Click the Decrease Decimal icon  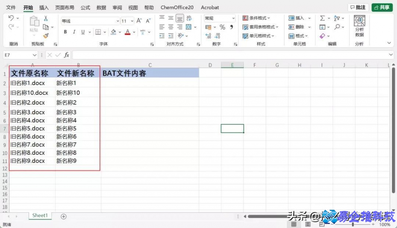click(217, 36)
